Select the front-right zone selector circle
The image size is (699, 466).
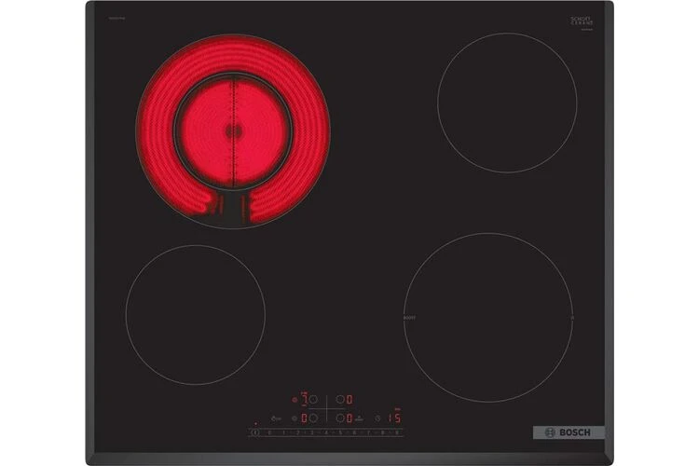[x=340, y=418]
